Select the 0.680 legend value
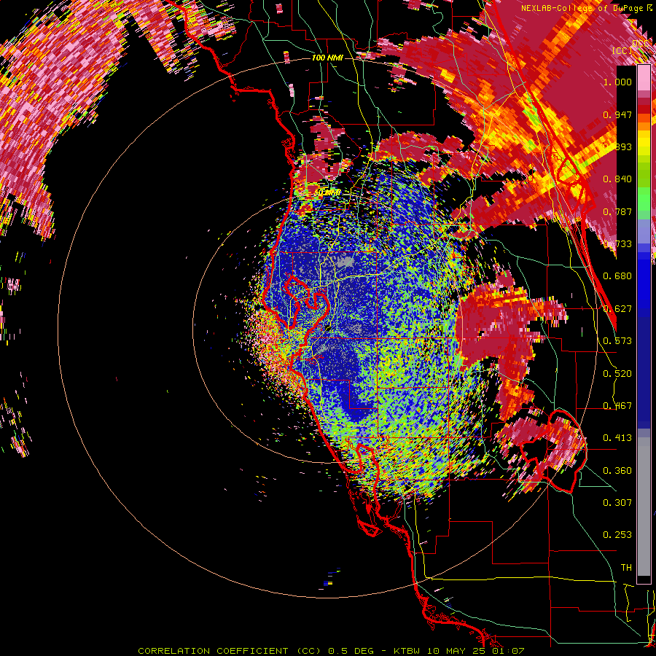656x656 pixels. coord(617,276)
